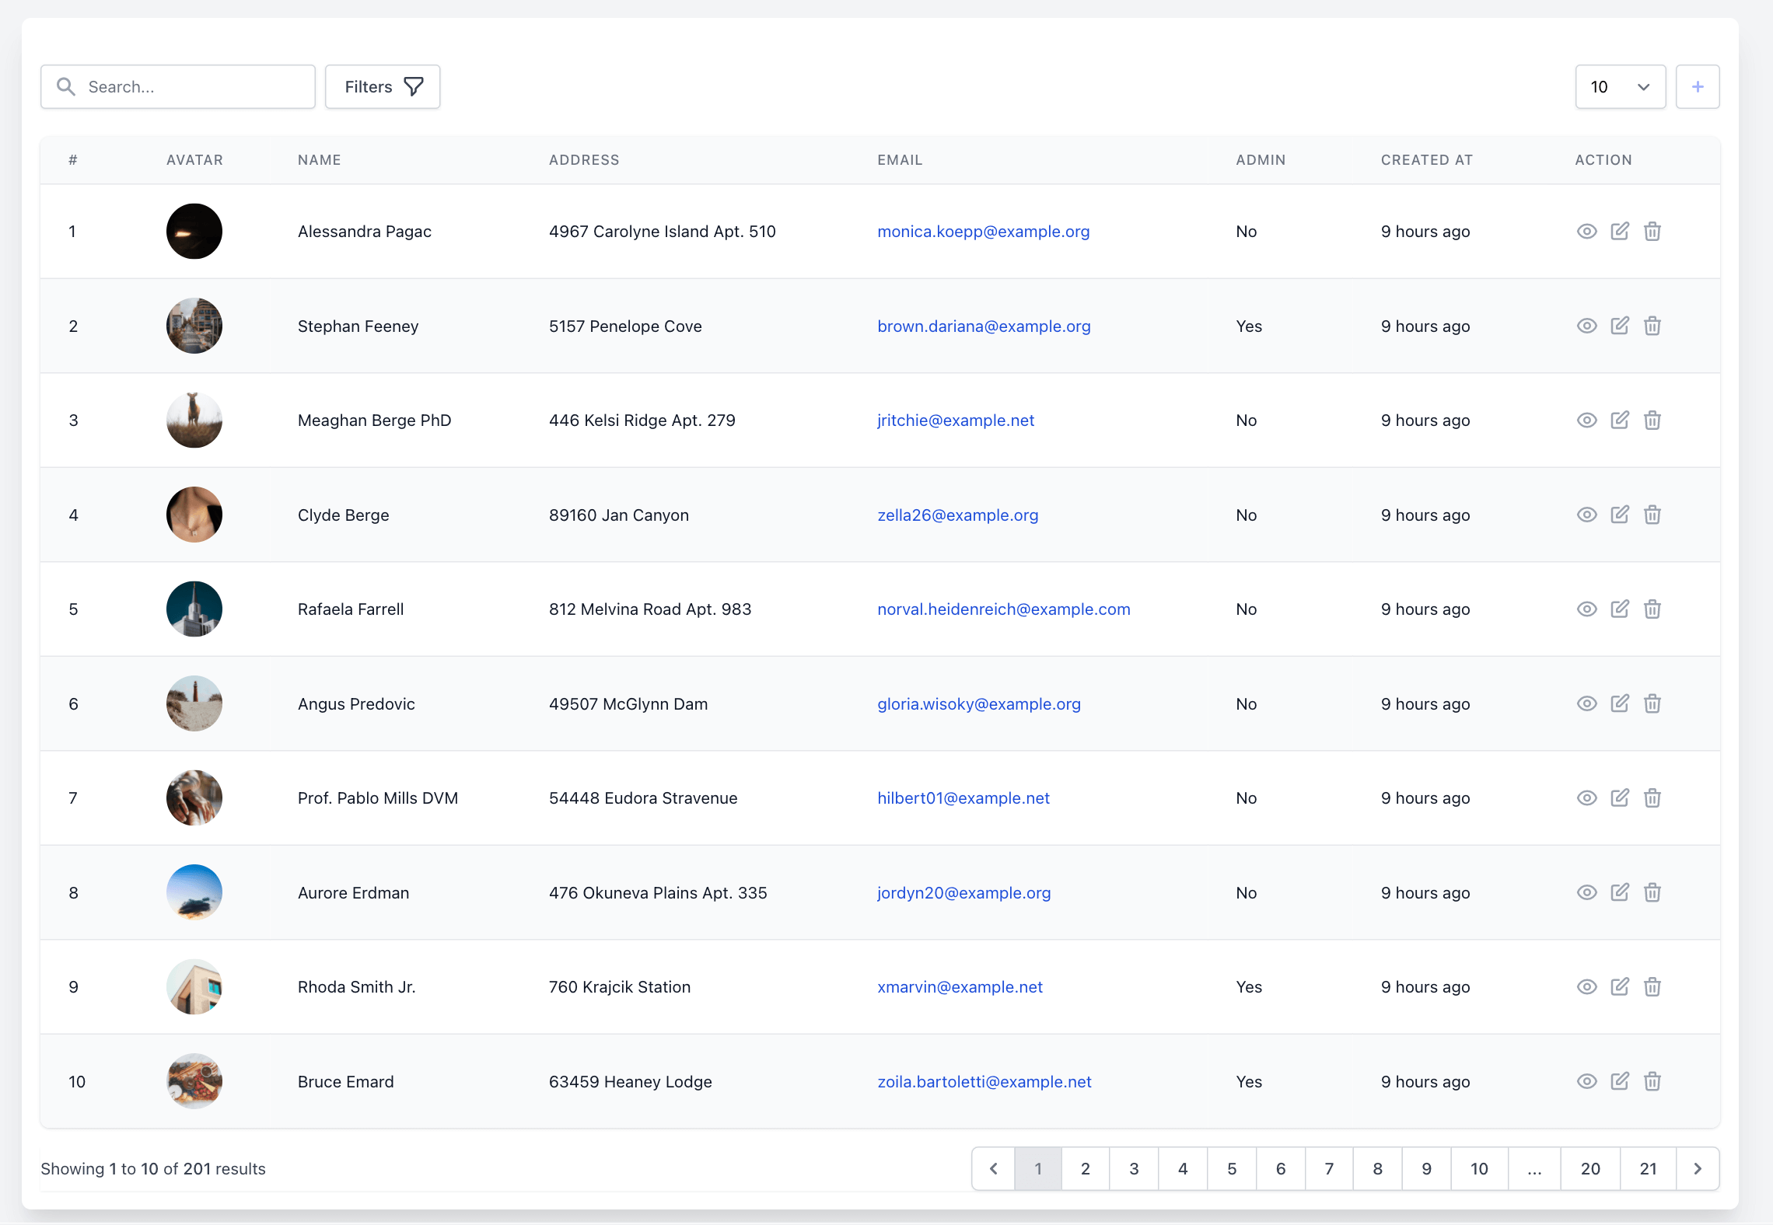Click the plus icon to add a record
The height and width of the screenshot is (1225, 1773).
coord(1698,86)
